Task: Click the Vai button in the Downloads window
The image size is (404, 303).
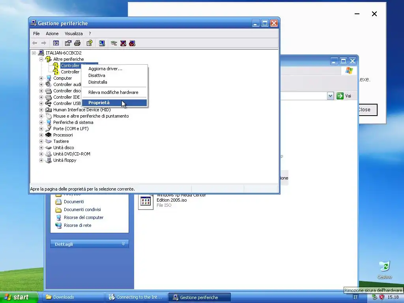Action: pyautogui.click(x=344, y=96)
